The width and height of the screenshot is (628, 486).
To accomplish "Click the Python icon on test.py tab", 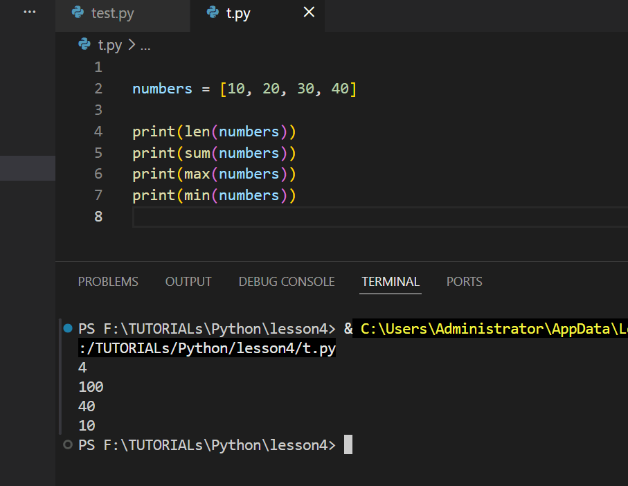I will (78, 12).
